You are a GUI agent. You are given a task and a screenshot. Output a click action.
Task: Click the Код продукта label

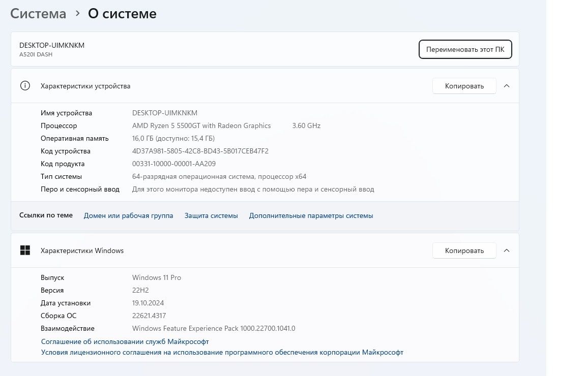63,164
